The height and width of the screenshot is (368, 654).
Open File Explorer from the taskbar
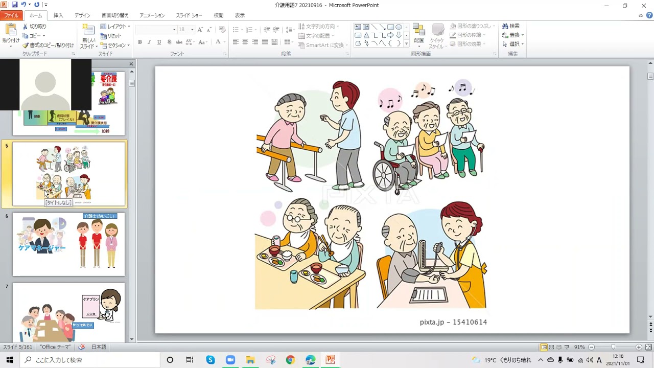pyautogui.click(x=250, y=360)
